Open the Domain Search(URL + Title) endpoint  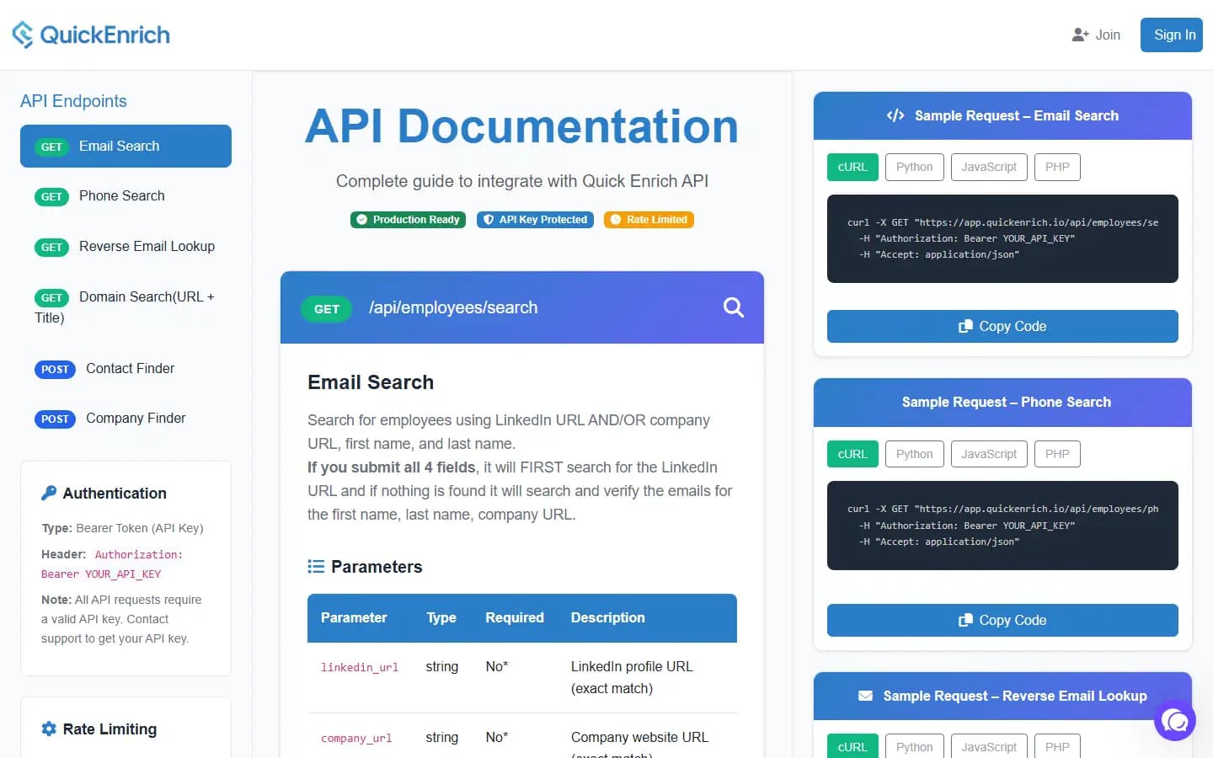126,307
